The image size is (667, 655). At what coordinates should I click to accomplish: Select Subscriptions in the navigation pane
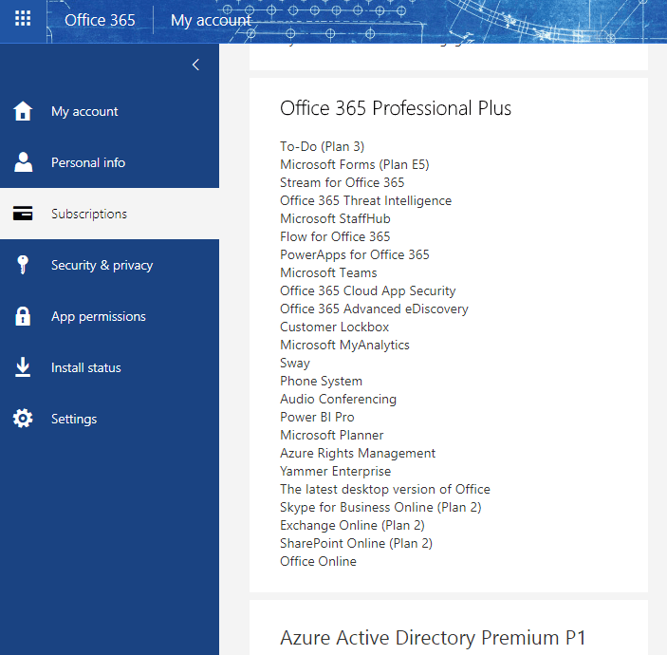tap(109, 214)
